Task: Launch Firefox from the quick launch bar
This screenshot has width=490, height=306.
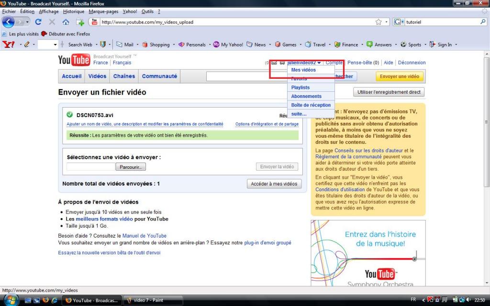Action: click(x=45, y=300)
